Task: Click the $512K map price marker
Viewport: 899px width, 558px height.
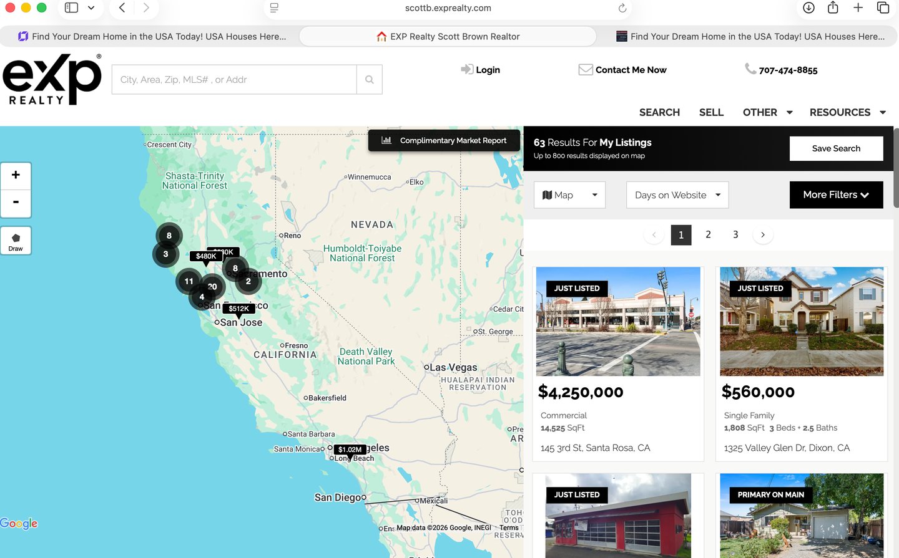Action: [x=238, y=309]
